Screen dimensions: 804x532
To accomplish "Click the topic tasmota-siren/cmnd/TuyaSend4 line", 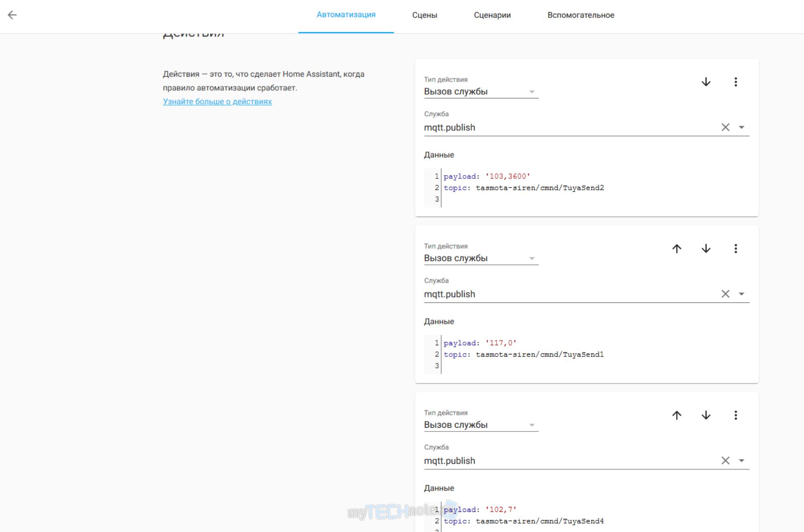I will pos(524,521).
